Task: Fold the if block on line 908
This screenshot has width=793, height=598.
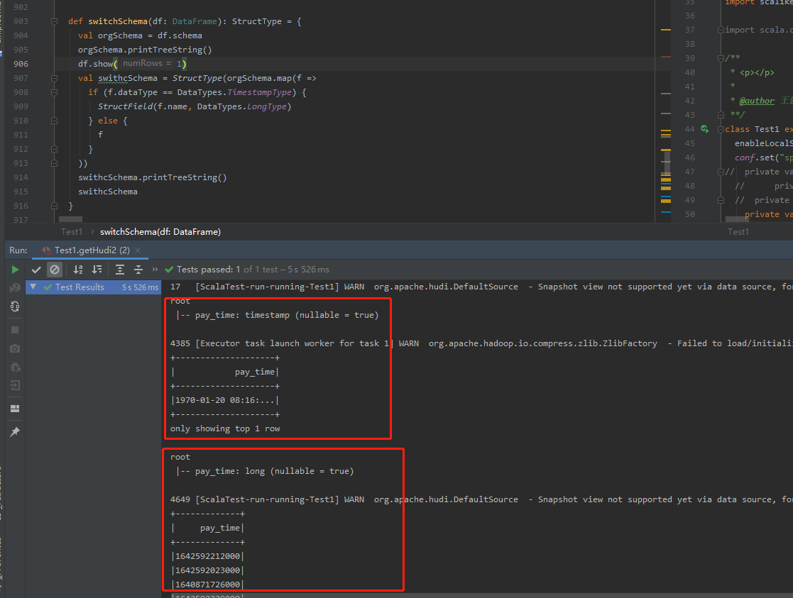Action: 54,92
